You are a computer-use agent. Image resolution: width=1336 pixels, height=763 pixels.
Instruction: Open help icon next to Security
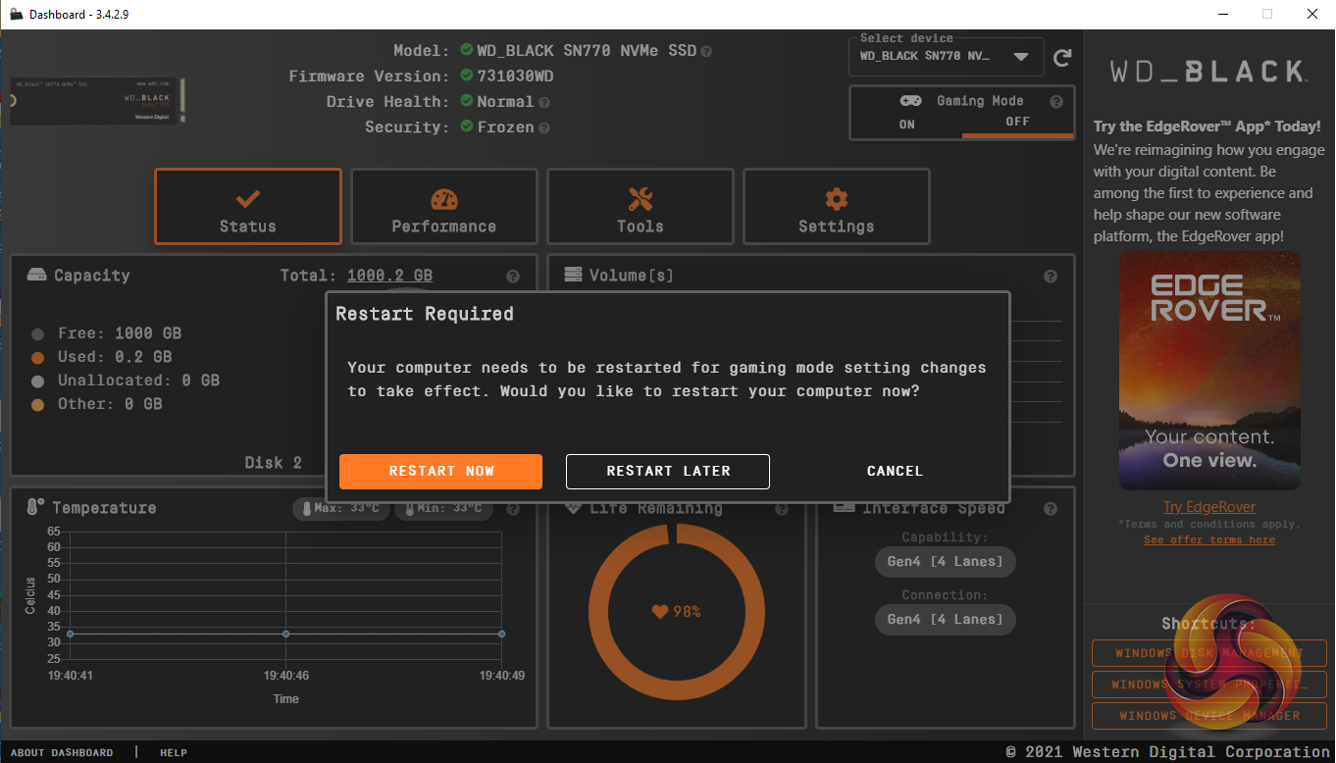coord(544,127)
